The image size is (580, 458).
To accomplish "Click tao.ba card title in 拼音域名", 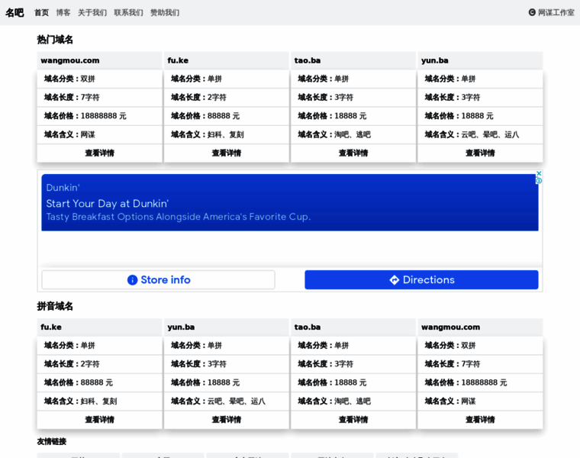I will (308, 327).
